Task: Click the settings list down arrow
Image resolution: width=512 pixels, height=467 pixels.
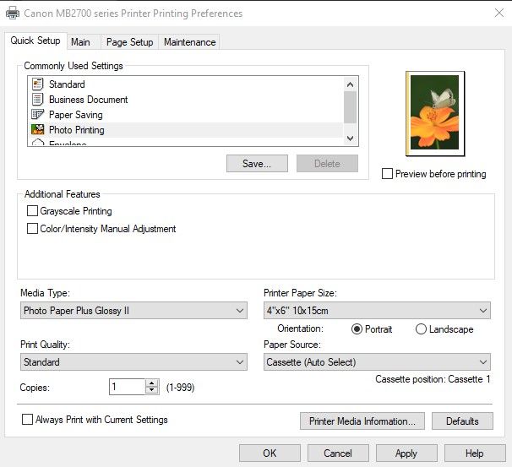Action: point(350,138)
